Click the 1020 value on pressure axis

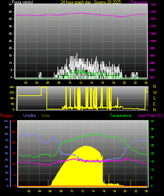(x=153, y=12)
